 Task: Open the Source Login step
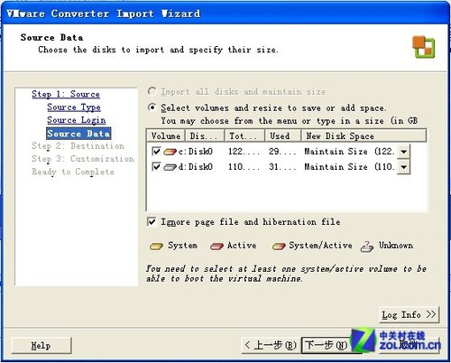77,120
